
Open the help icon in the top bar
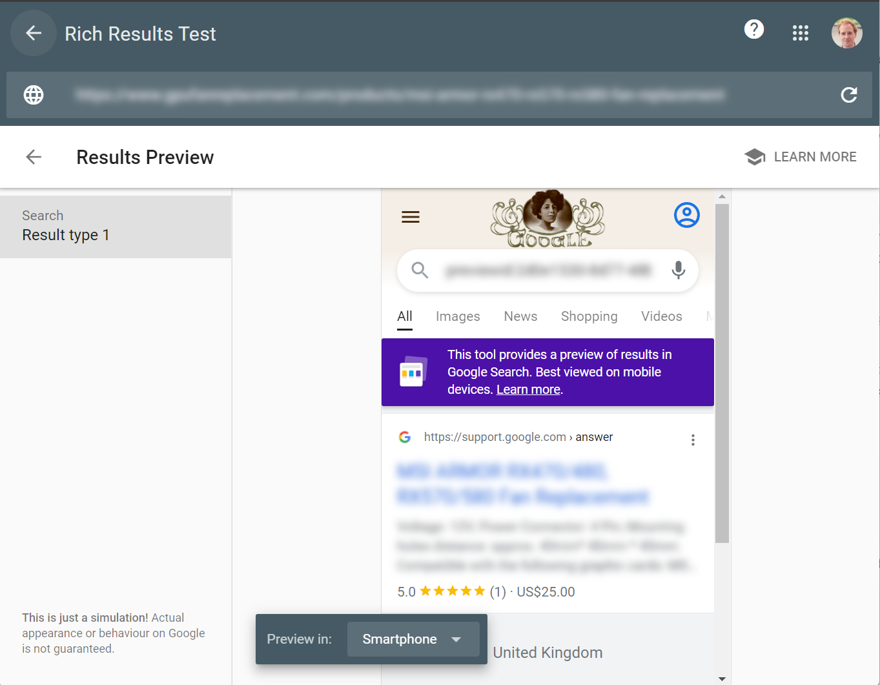pyautogui.click(x=754, y=29)
